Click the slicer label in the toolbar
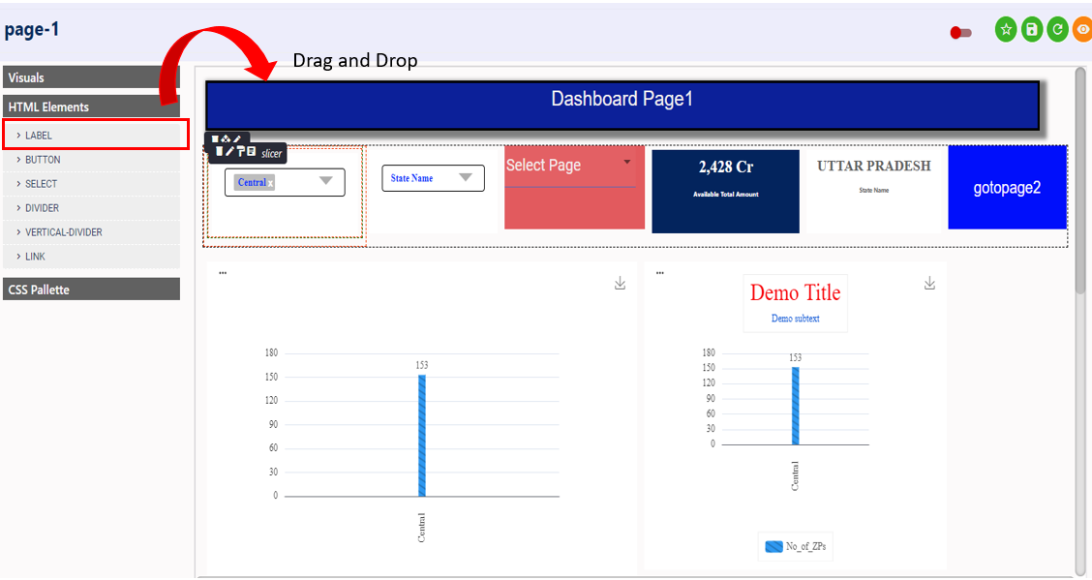Image resolution: width=1092 pixels, height=580 pixels. tap(272, 153)
